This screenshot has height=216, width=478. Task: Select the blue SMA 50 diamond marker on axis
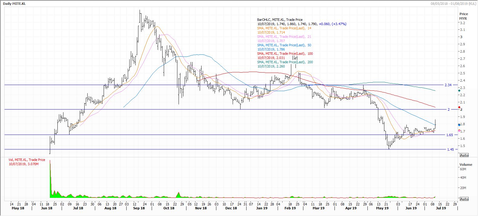click(x=459, y=125)
